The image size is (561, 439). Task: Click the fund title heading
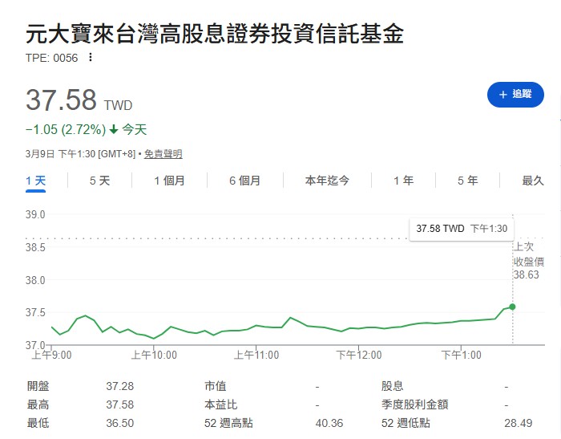(x=215, y=34)
